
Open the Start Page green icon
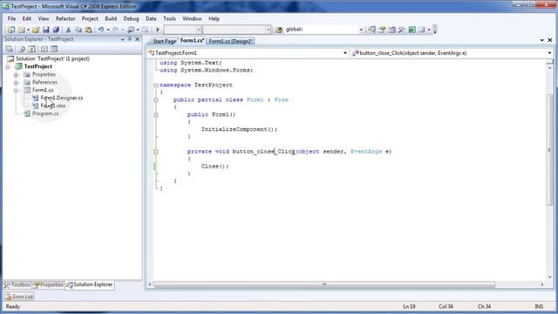(x=412, y=30)
